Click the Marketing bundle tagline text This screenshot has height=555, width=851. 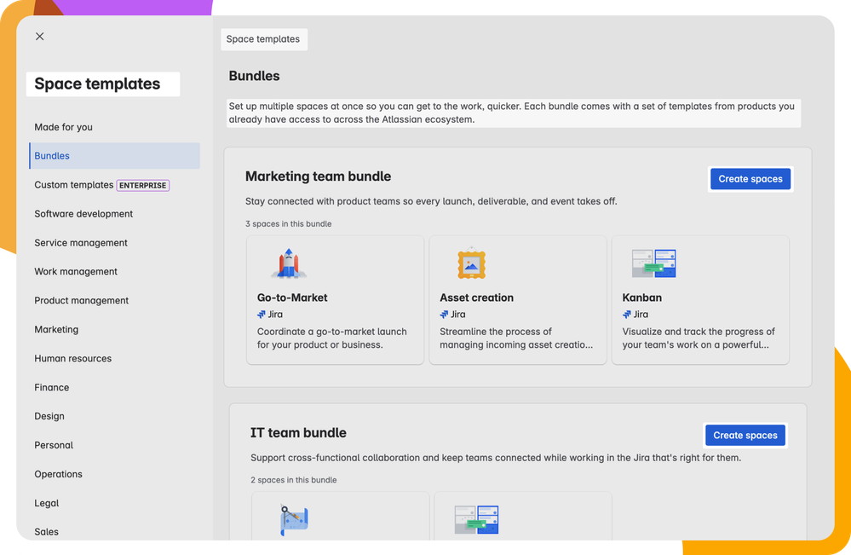pos(431,201)
